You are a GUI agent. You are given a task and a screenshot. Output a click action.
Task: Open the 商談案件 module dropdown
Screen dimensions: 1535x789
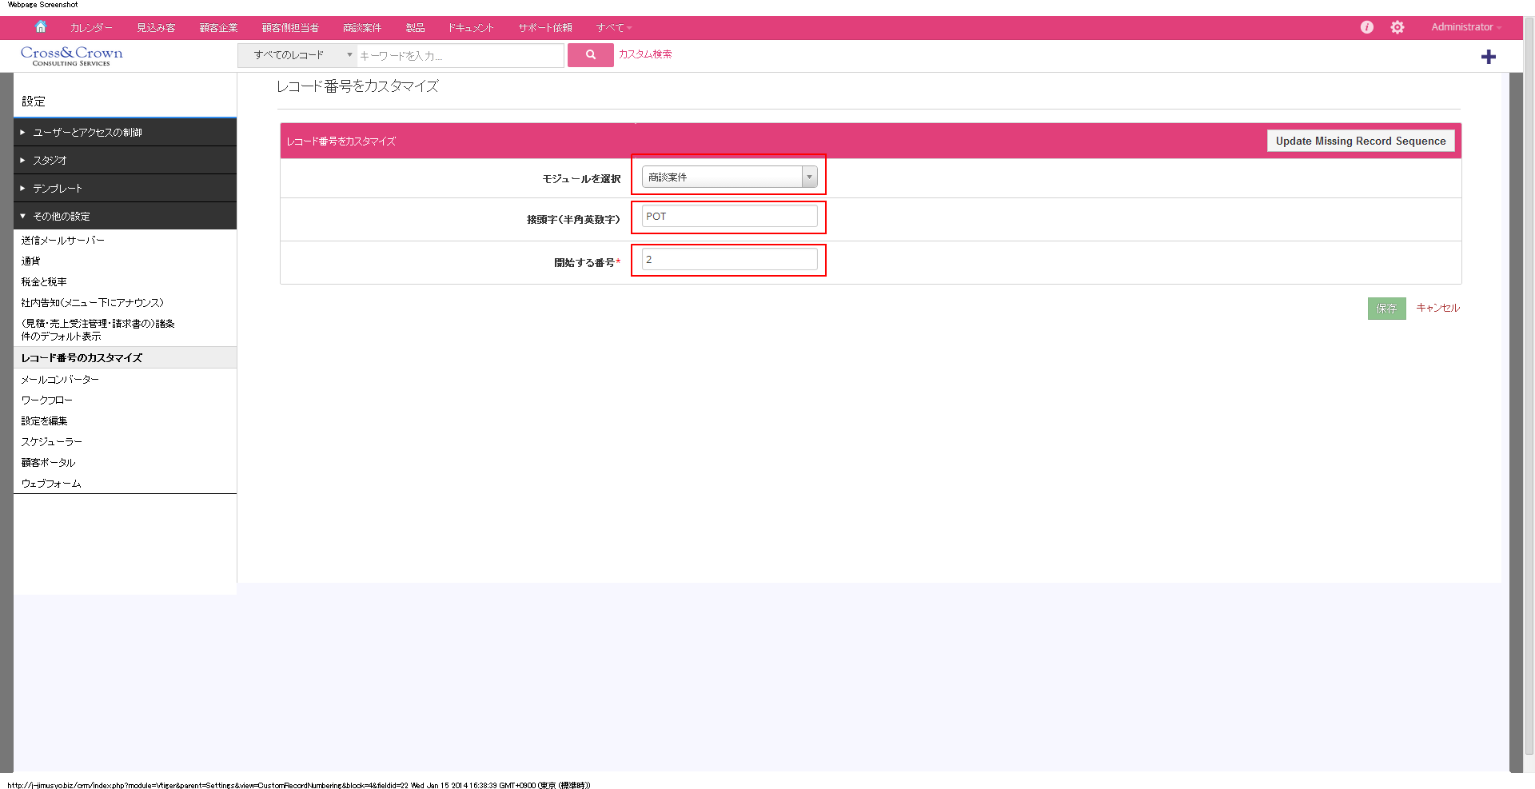(729, 177)
